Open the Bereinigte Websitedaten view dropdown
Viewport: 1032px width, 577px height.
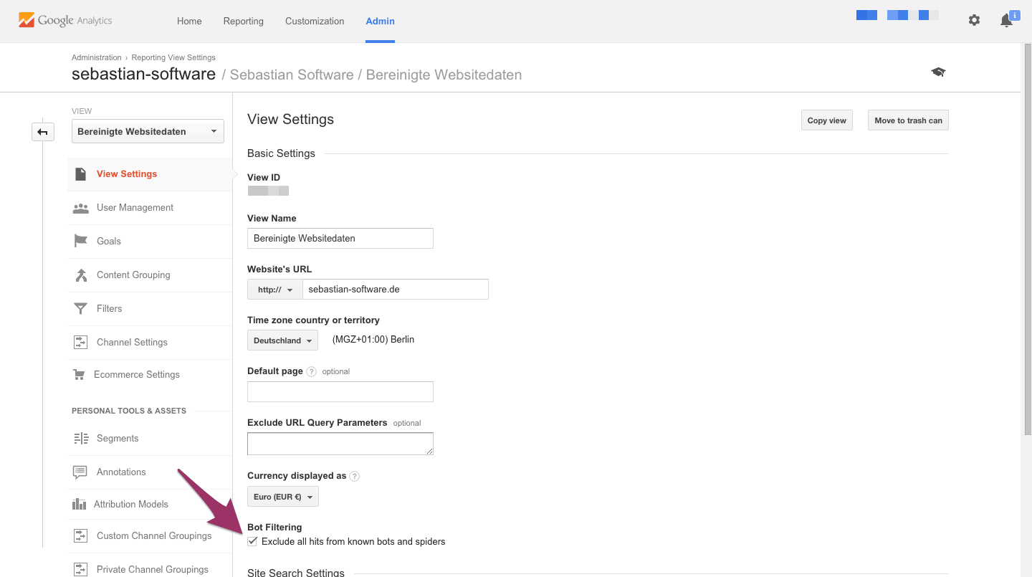[x=148, y=131]
